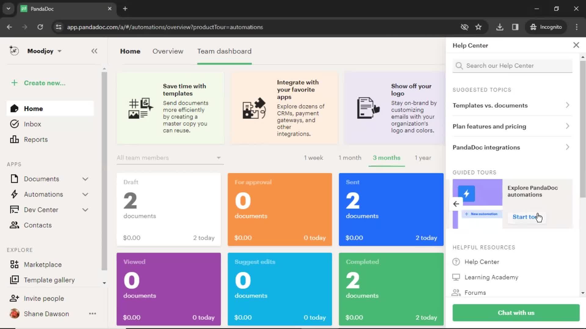Toggle the 1 month time filter
Image resolution: width=586 pixels, height=329 pixels.
349,157
